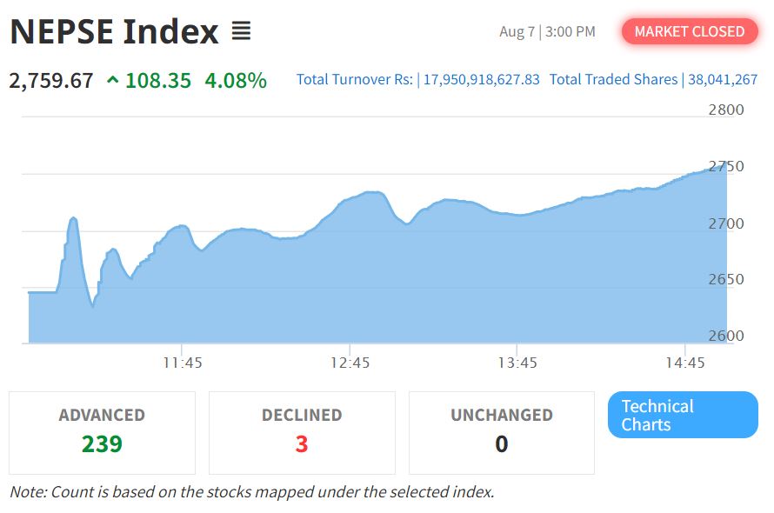Open the hamburger menu beside NEPSE Index
Image resolution: width=774 pixels, height=513 pixels.
(x=242, y=30)
